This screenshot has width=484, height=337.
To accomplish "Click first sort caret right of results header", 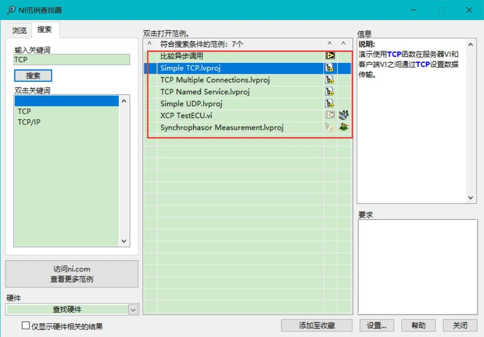I will [x=330, y=44].
